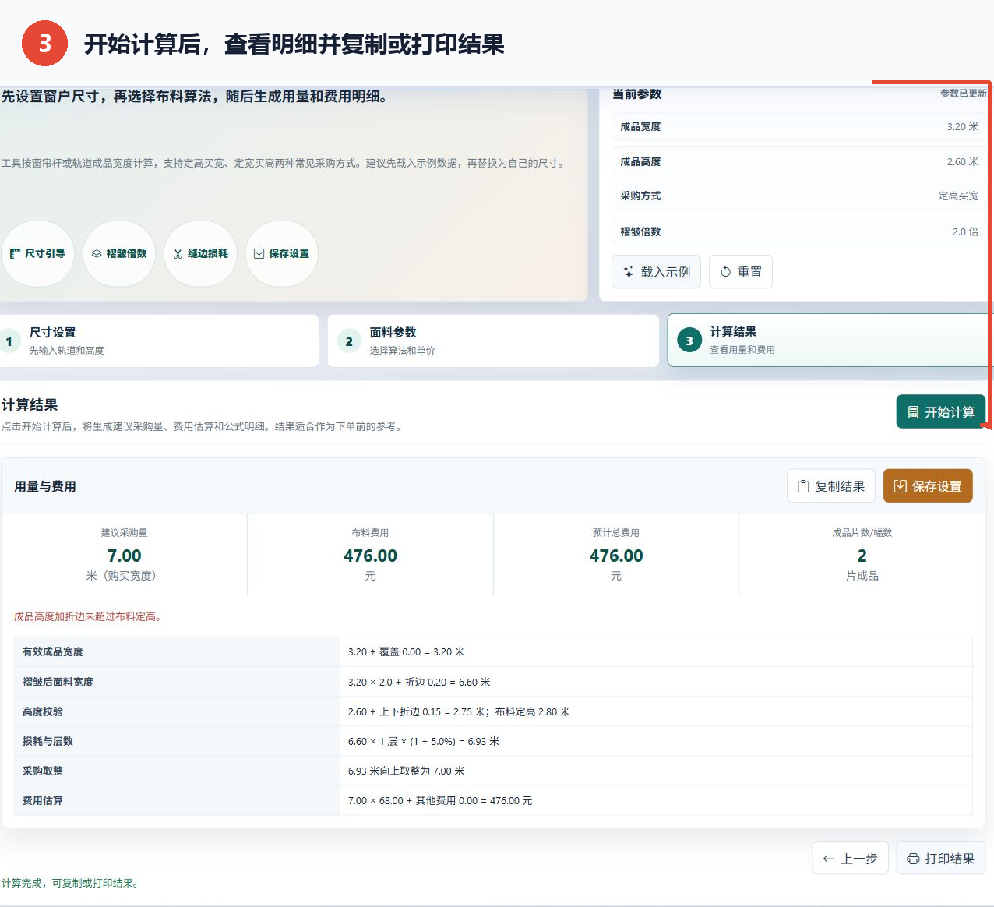Click the 有效成品宽度 formula row
This screenshot has width=994, height=907.
coord(493,651)
